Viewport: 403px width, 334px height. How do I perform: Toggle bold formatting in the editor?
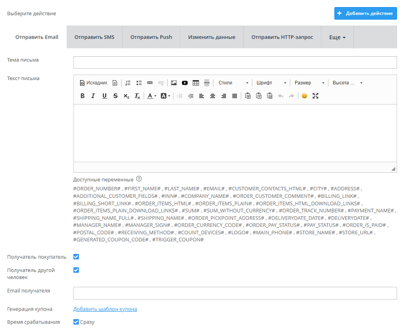(x=83, y=96)
